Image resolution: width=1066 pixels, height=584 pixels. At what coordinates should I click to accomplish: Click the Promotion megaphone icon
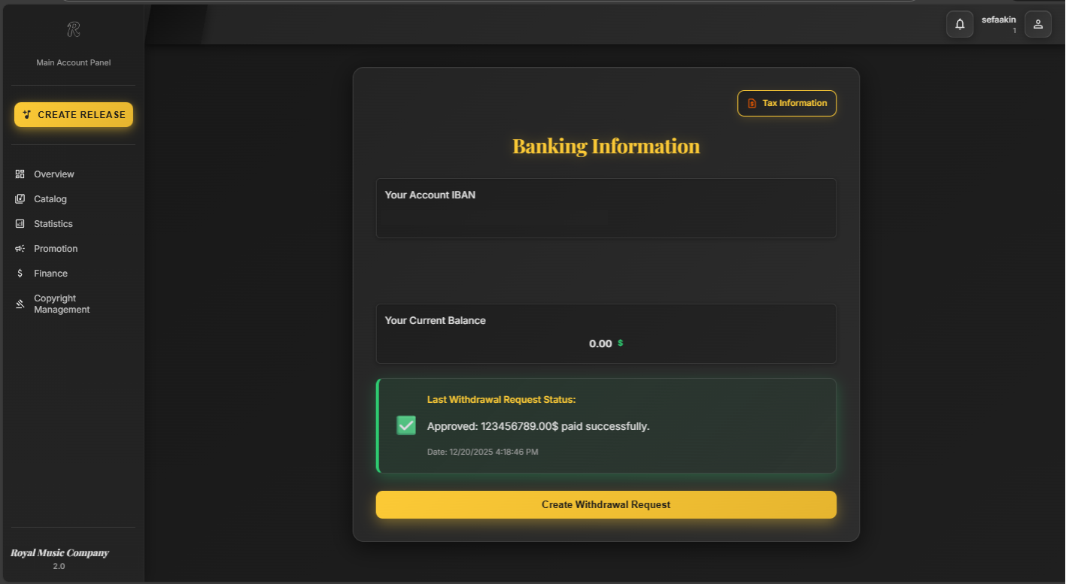pyautogui.click(x=20, y=249)
